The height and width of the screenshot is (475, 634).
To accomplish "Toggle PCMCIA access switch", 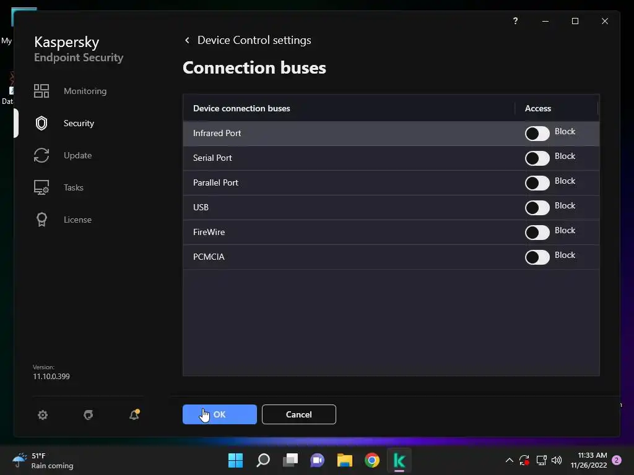I will [x=537, y=257].
